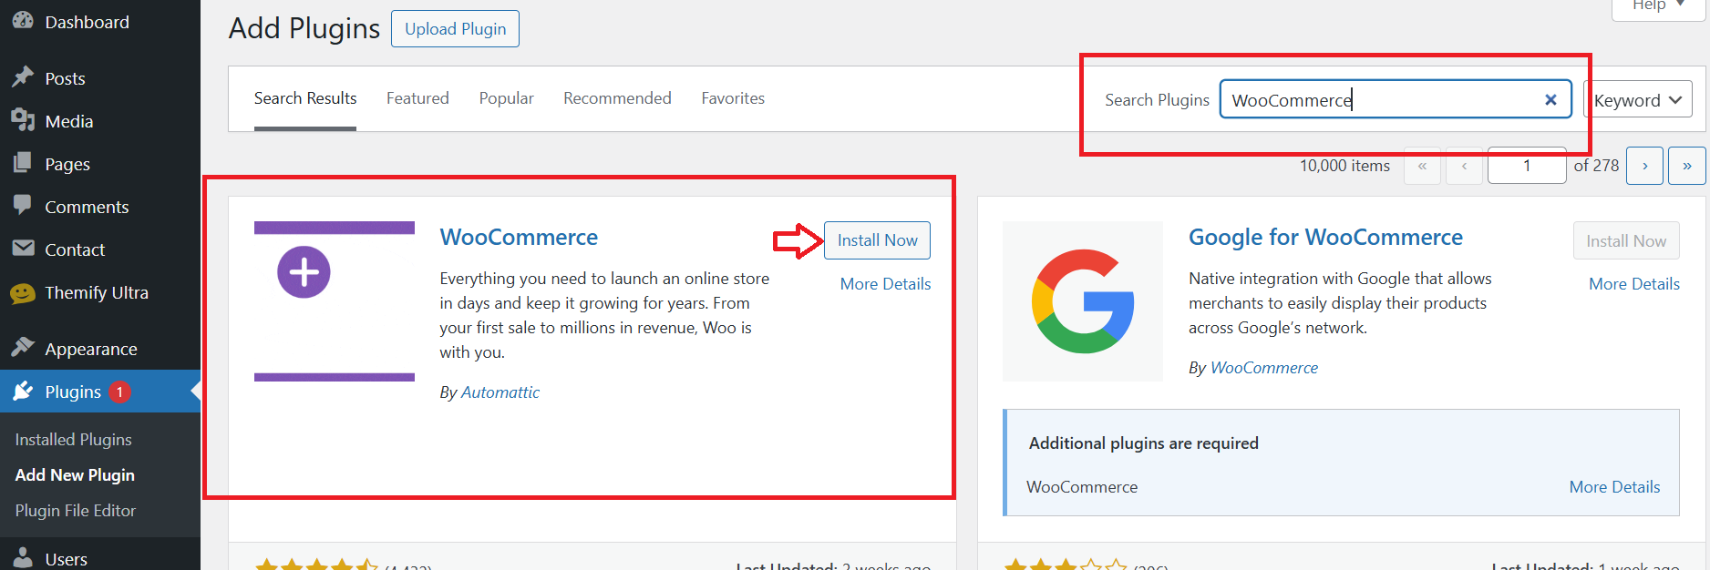The width and height of the screenshot is (1710, 570).
Task: Click the Add Plugins page heading
Action: click(x=304, y=28)
